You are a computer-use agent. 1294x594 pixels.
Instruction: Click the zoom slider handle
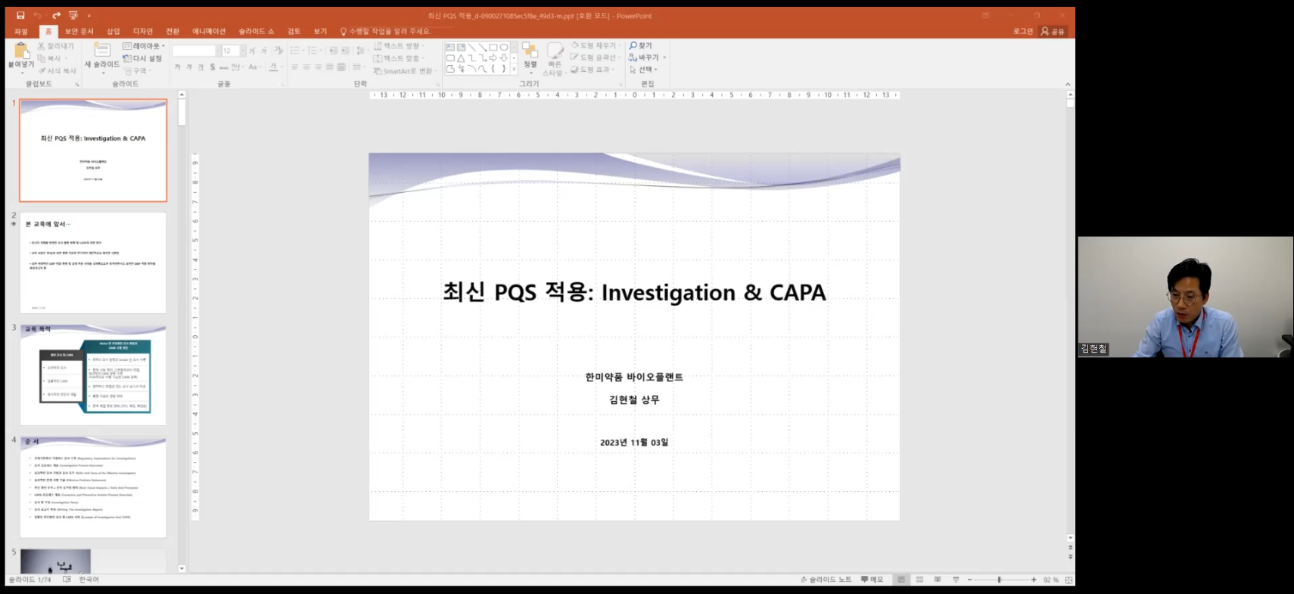pos(1000,580)
